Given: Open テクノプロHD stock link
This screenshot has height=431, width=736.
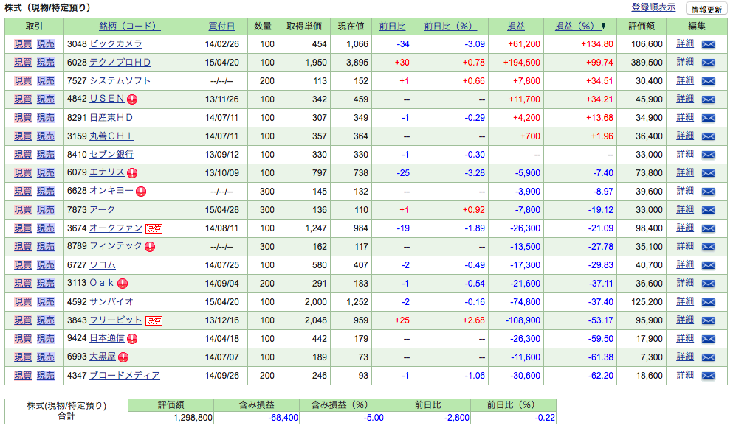Looking at the screenshot, I should (x=120, y=63).
